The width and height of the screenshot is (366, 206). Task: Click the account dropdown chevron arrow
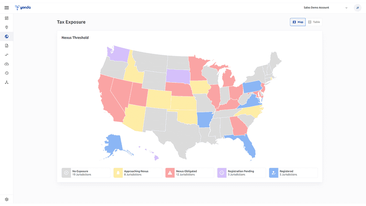(347, 8)
